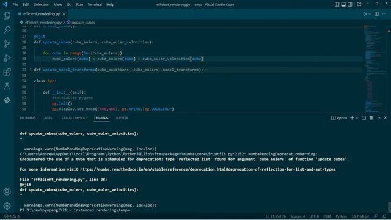Run the Python file with play button
This screenshot has height=220, width=391.
click(x=365, y=14)
